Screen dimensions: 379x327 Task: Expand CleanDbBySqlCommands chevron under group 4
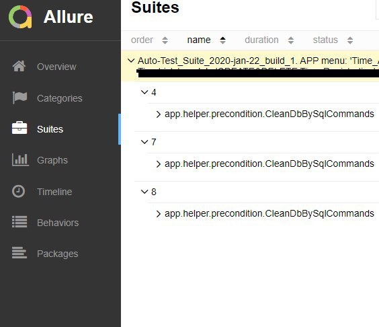coord(159,114)
